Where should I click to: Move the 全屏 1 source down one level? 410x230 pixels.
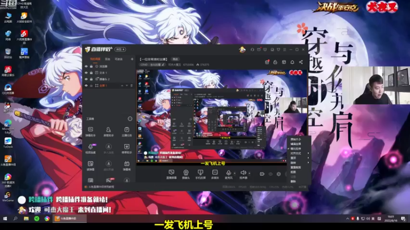click(127, 85)
